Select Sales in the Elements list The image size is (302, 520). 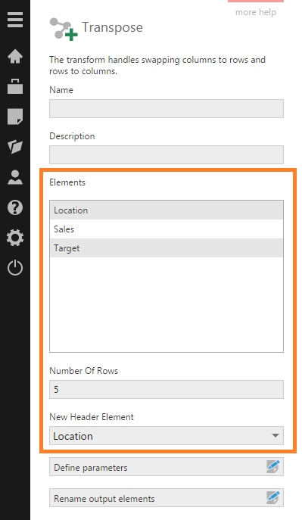167,229
